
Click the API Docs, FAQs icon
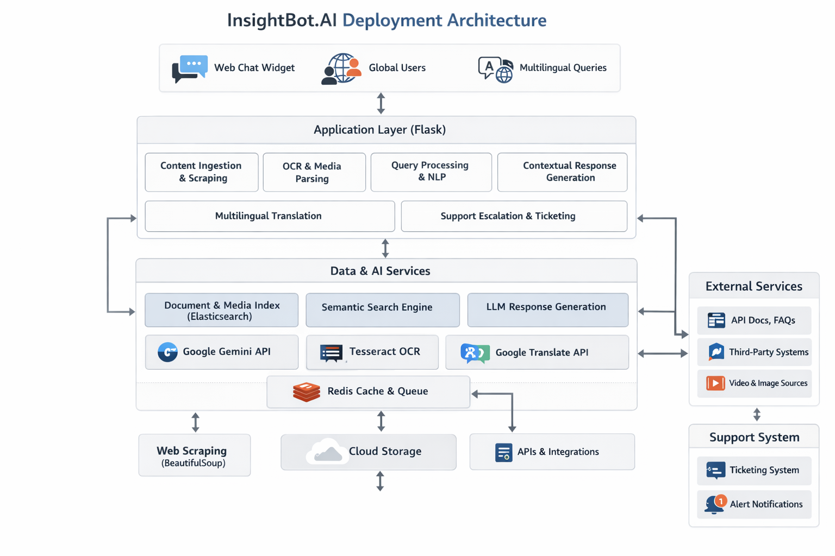(x=716, y=320)
